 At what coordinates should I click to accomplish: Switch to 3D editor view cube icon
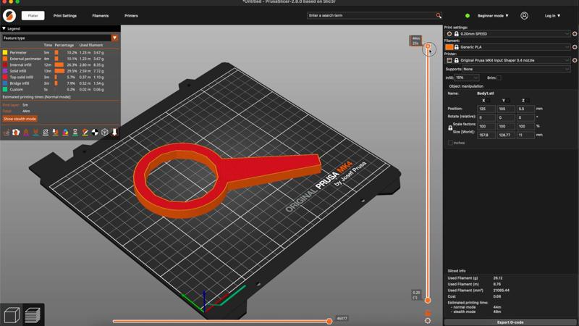coord(12,315)
